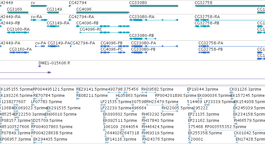Image resolution: width=265 pixels, height=144 pixels.
Task: Select the CK01126.3prime EST label
Action: [245, 89]
